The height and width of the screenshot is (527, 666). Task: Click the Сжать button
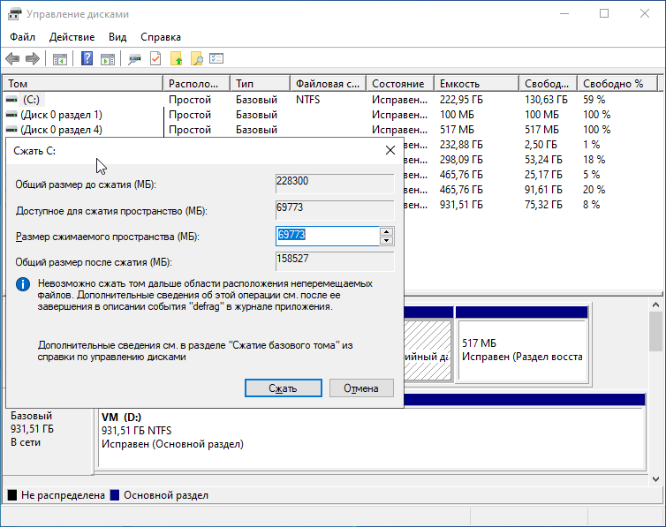(x=284, y=388)
